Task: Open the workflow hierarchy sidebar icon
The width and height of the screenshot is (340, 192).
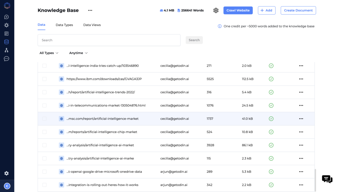Action: coord(7,50)
